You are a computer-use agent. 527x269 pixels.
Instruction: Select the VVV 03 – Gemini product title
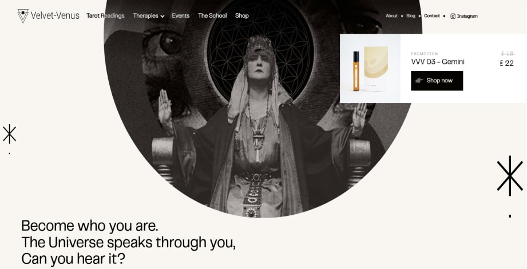point(438,62)
